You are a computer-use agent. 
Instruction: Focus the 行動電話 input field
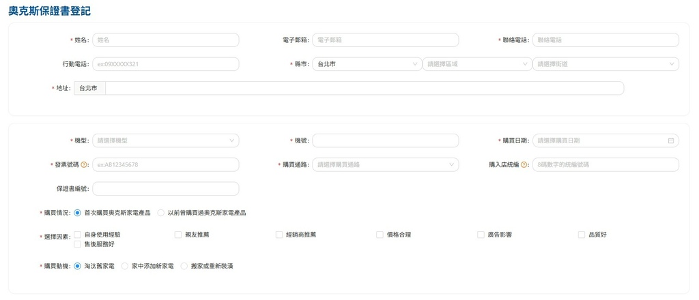tap(165, 64)
